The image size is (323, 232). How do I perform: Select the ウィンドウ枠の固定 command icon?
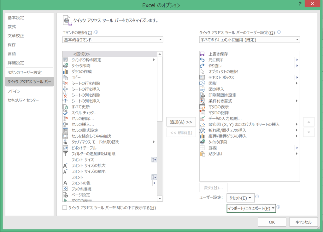tap(65, 60)
